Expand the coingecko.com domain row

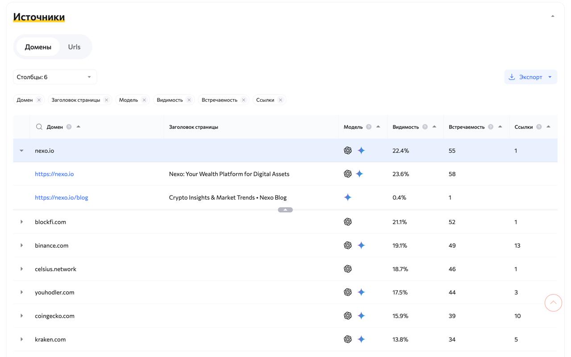[21, 316]
